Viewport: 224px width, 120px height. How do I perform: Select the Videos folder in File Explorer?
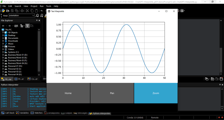pos(11,49)
